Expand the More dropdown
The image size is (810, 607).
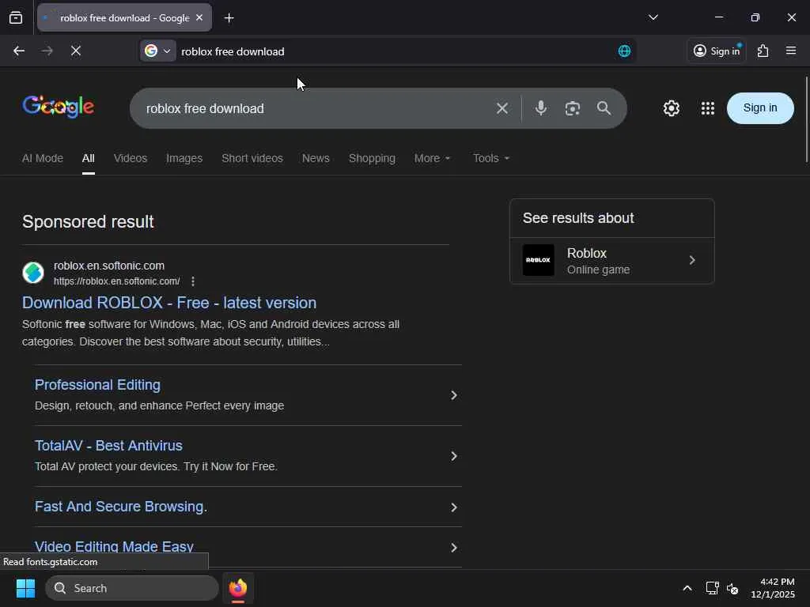(432, 158)
